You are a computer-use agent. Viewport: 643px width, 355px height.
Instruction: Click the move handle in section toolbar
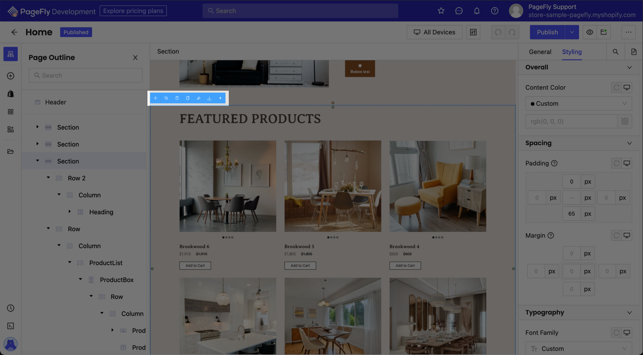pyautogui.click(x=155, y=98)
